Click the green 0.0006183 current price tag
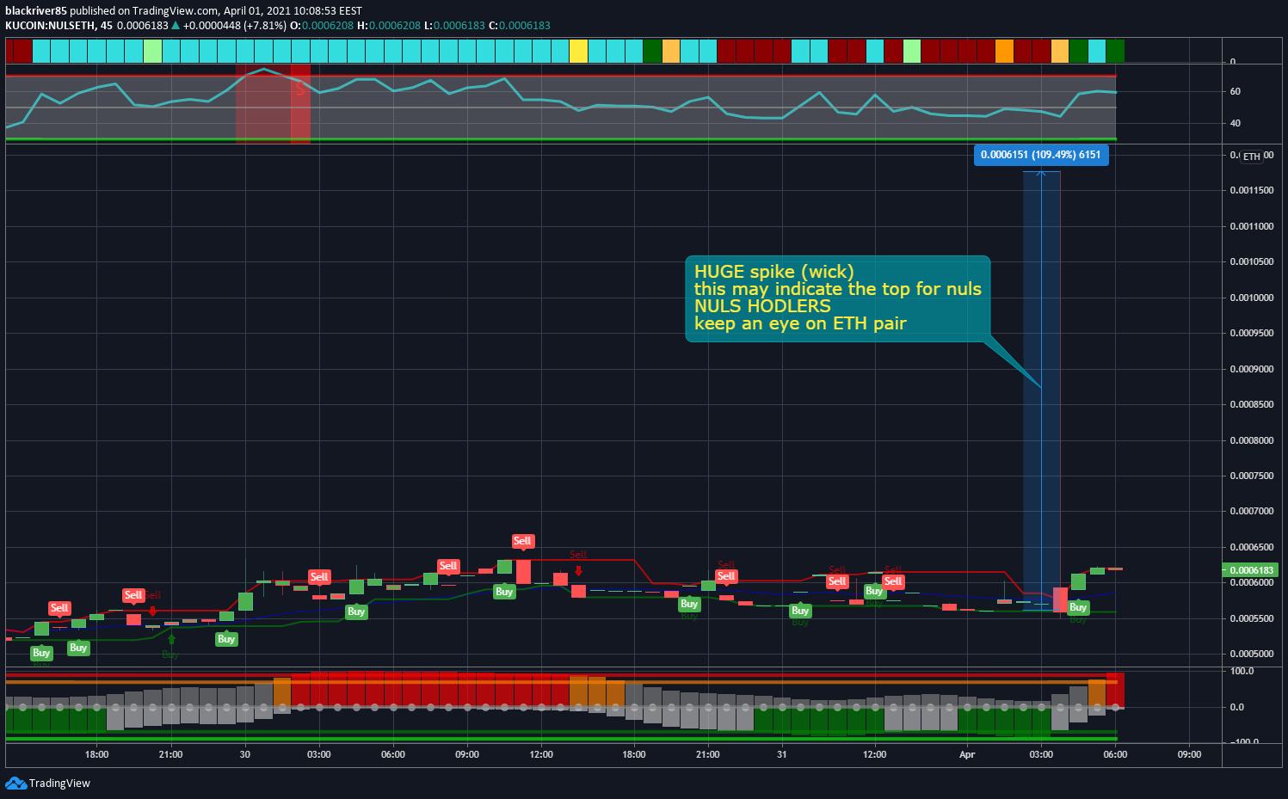This screenshot has width=1288, height=799. [x=1250, y=570]
